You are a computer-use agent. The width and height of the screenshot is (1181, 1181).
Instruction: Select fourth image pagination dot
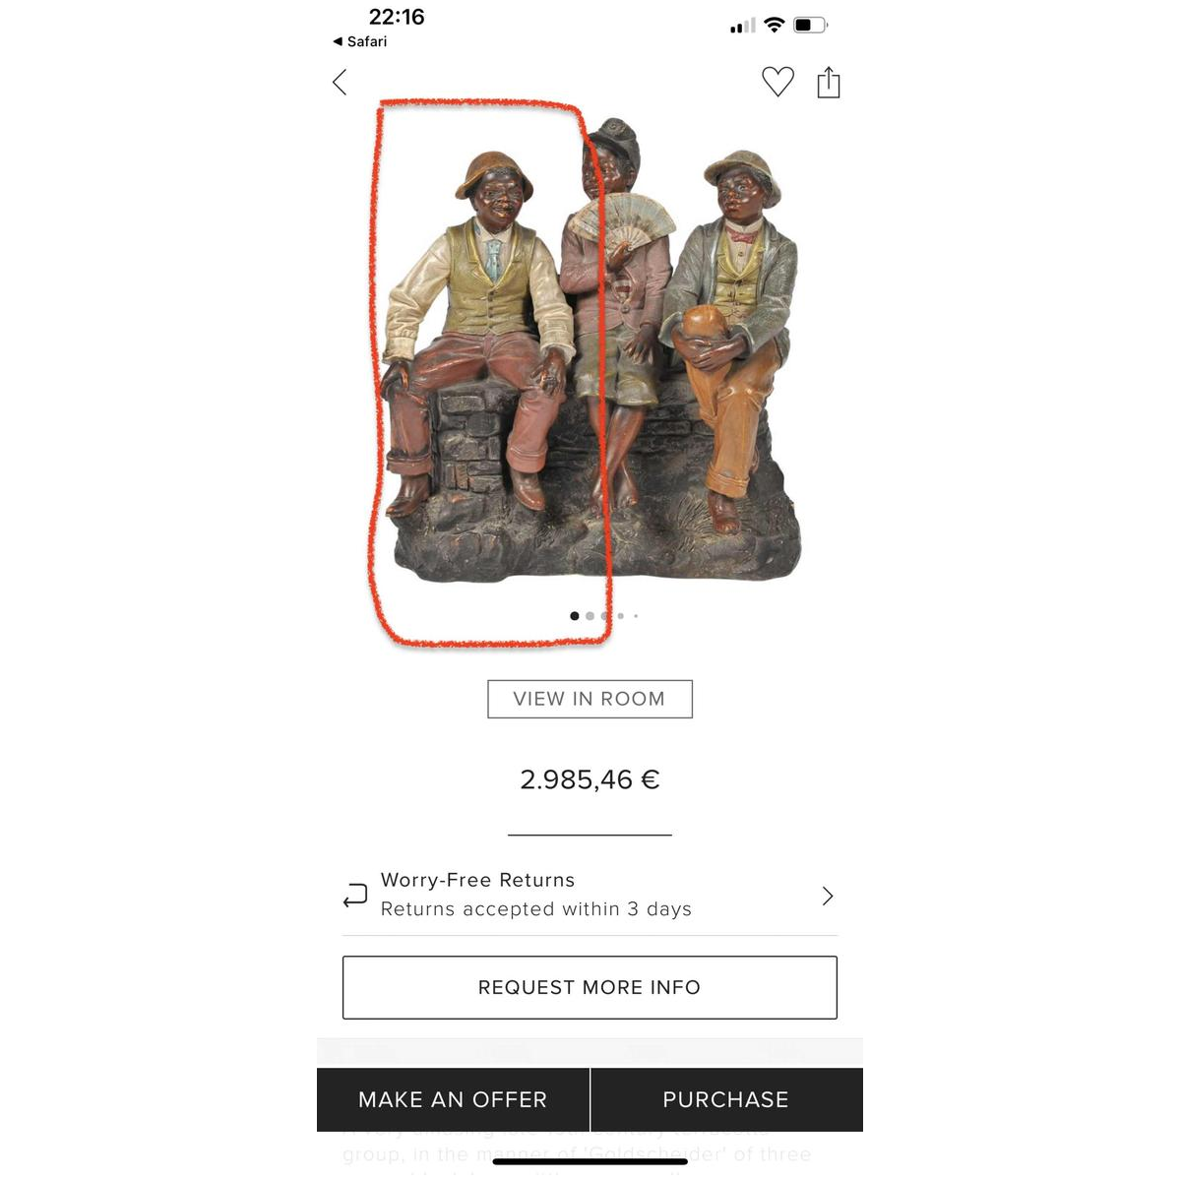point(621,616)
